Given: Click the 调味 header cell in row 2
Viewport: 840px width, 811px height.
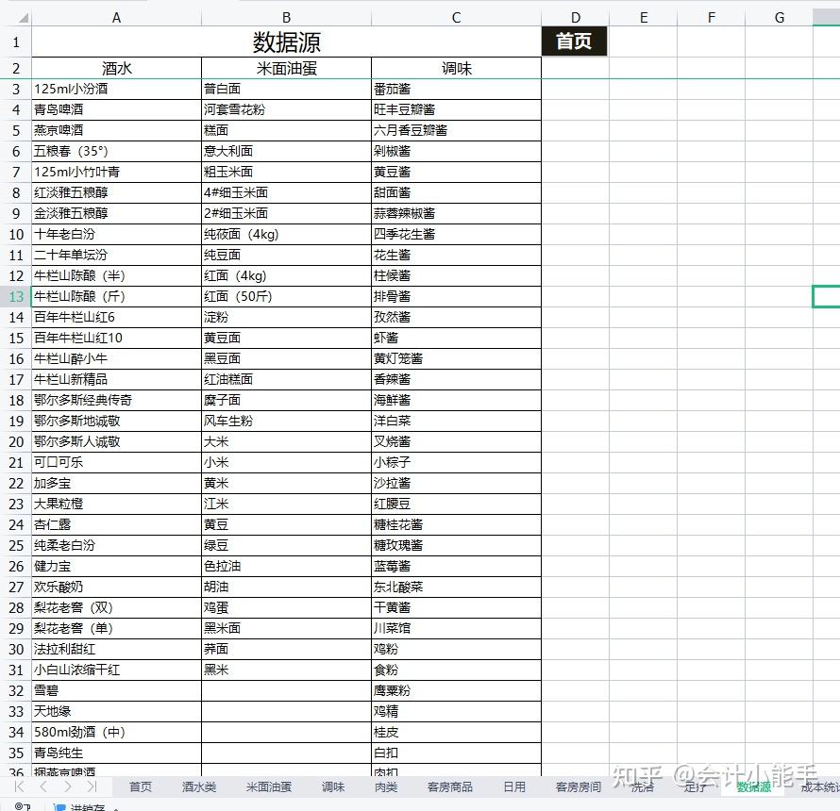Looking at the screenshot, I should click(x=456, y=68).
